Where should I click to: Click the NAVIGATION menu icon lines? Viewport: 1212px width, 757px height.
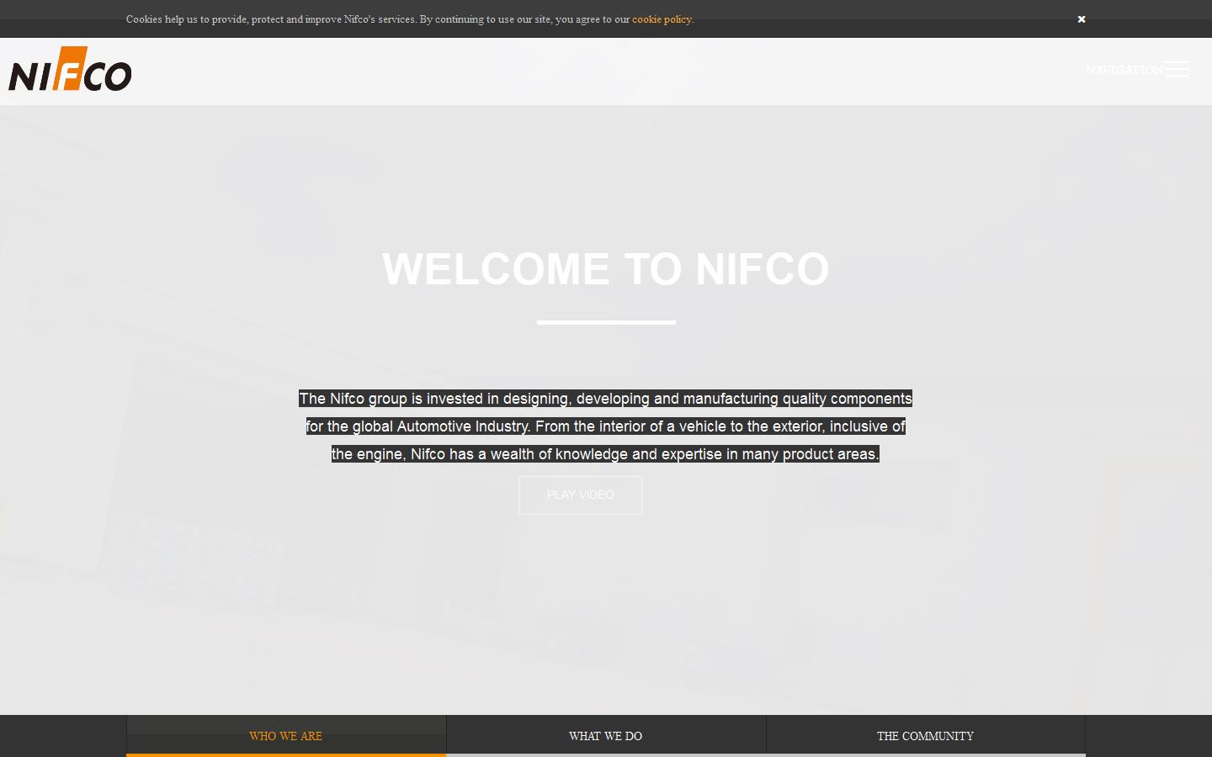coord(1177,70)
